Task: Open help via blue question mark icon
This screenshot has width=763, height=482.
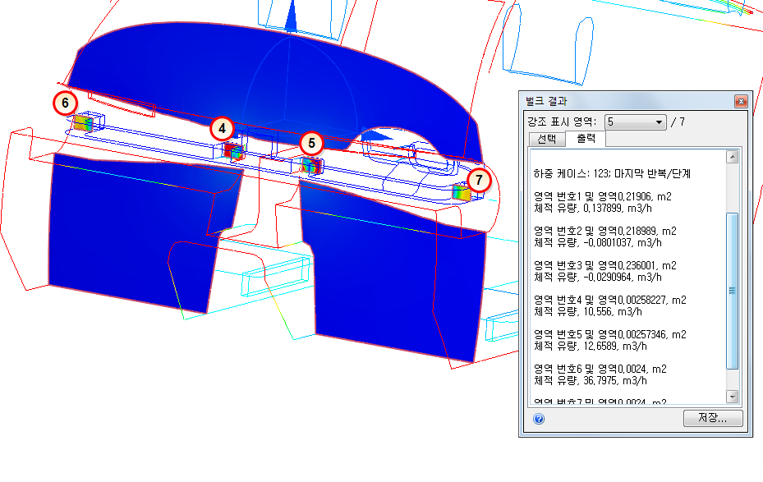Action: pos(539,419)
